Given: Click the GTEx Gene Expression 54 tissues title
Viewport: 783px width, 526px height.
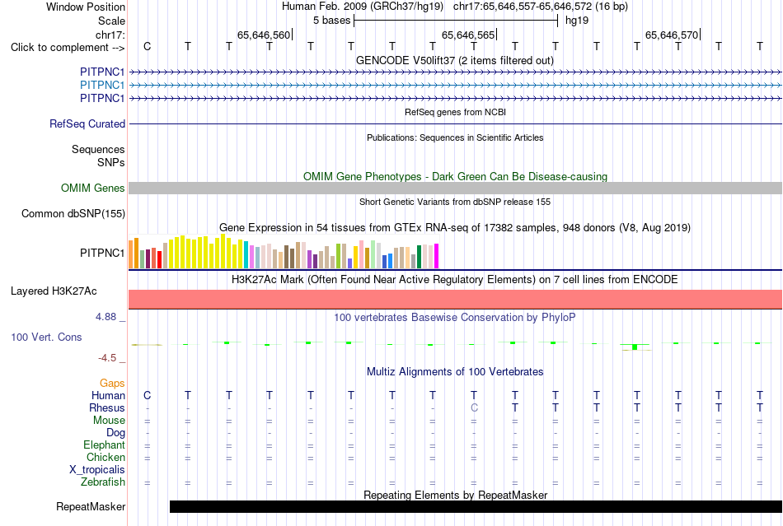Looking at the screenshot, I should [x=455, y=228].
